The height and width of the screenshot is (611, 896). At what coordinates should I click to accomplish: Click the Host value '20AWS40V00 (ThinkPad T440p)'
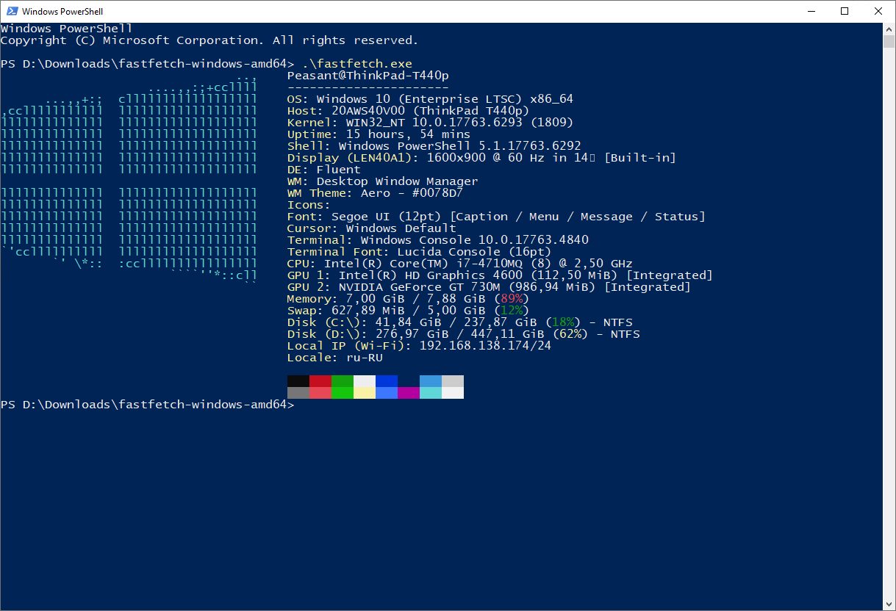[x=431, y=111]
